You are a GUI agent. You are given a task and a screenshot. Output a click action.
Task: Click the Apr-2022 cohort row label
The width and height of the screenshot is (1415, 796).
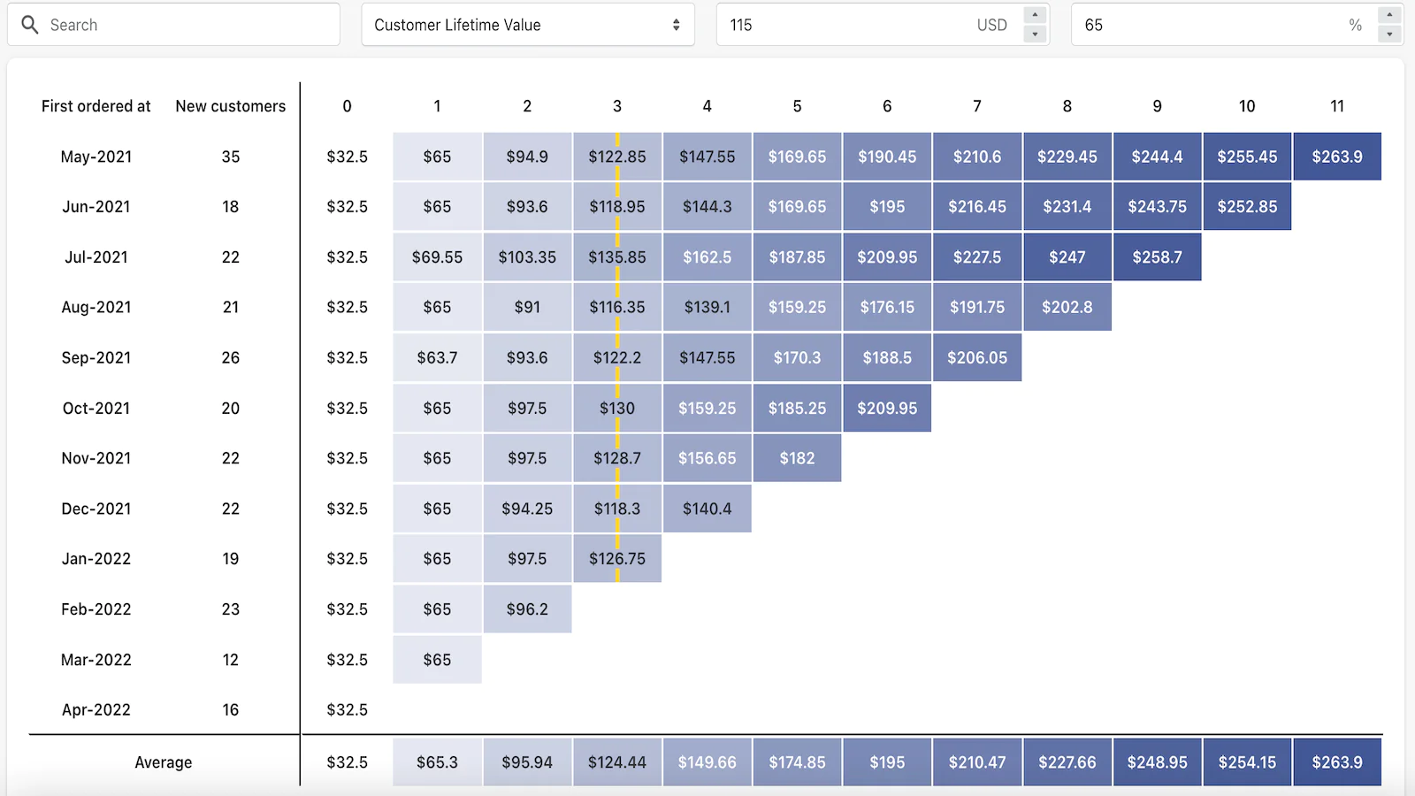point(96,710)
